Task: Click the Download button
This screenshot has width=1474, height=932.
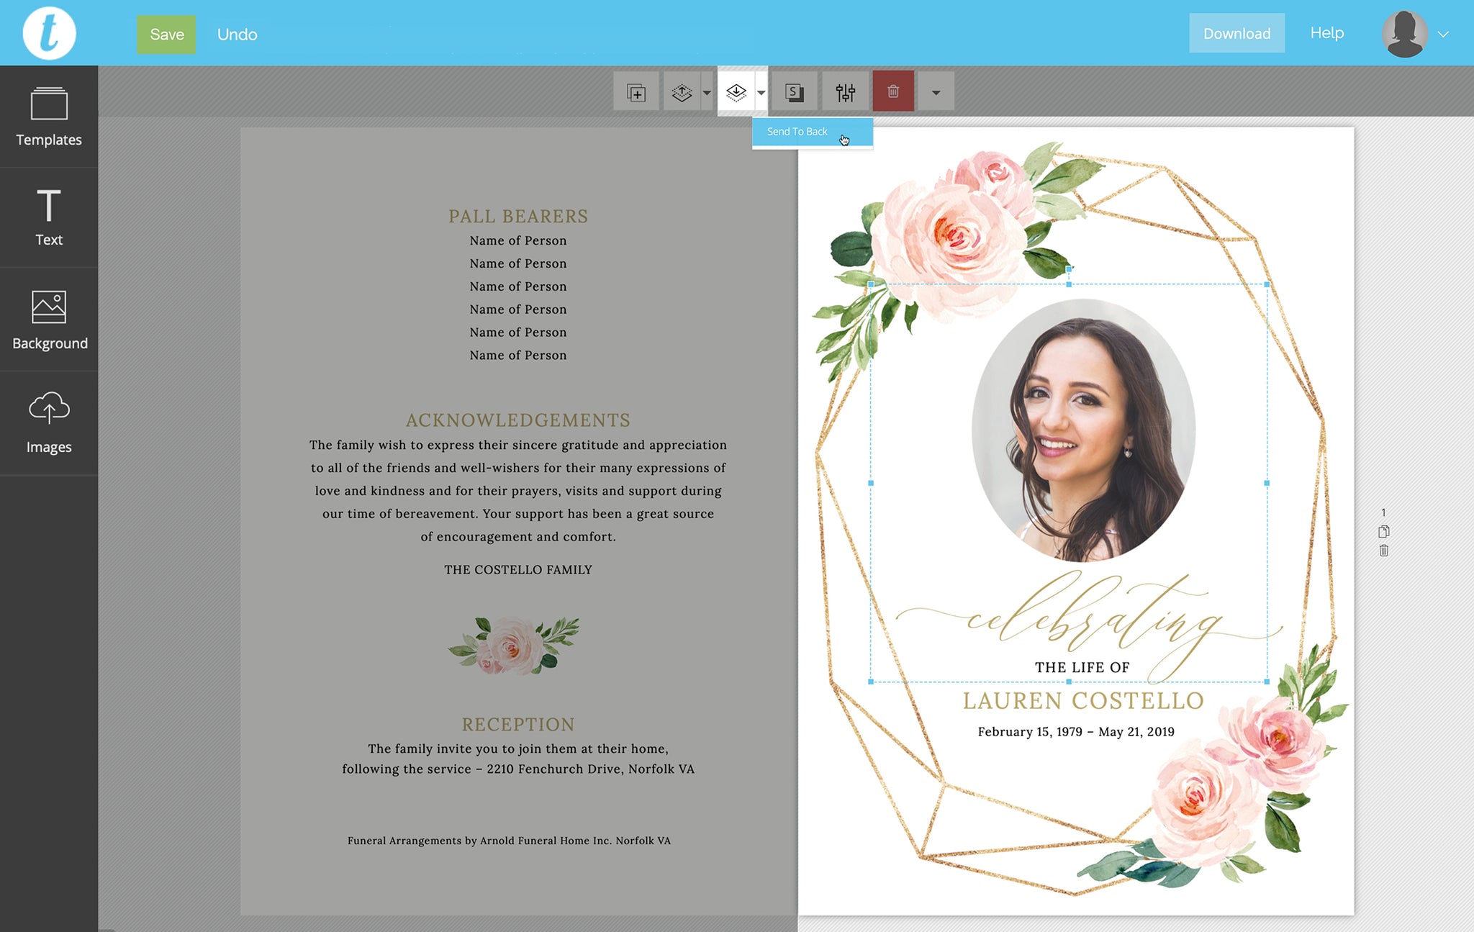Action: [1236, 33]
